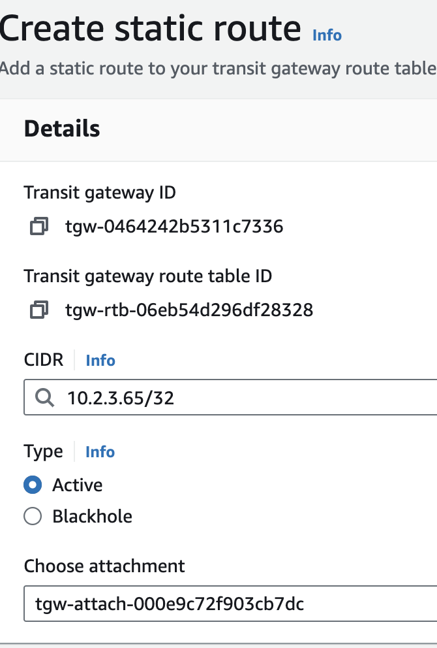Select the Blackhole route type radio button
Image resolution: width=437 pixels, height=648 pixels.
(x=33, y=517)
